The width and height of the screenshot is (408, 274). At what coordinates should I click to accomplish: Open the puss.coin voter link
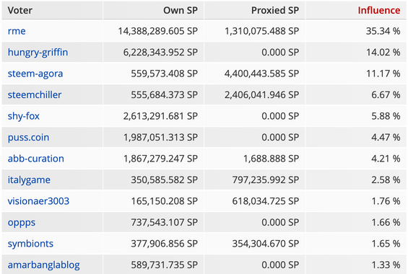[x=28, y=138]
